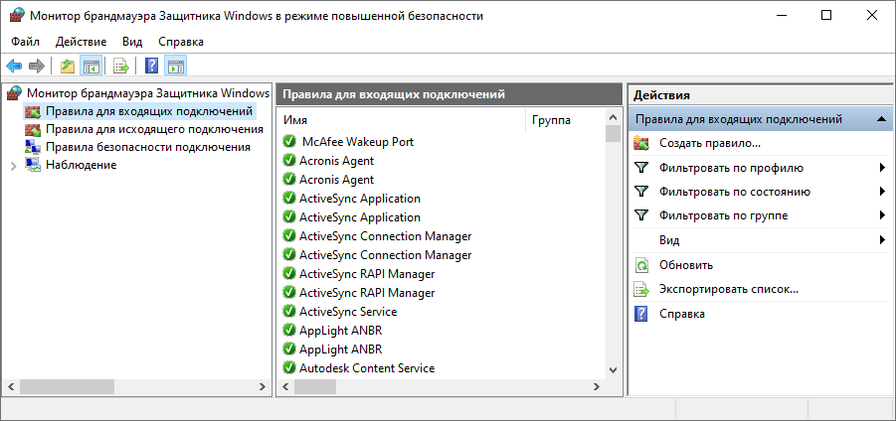Click Фильтровать по состоянию action
The height and width of the screenshot is (421, 896).
[x=734, y=192]
